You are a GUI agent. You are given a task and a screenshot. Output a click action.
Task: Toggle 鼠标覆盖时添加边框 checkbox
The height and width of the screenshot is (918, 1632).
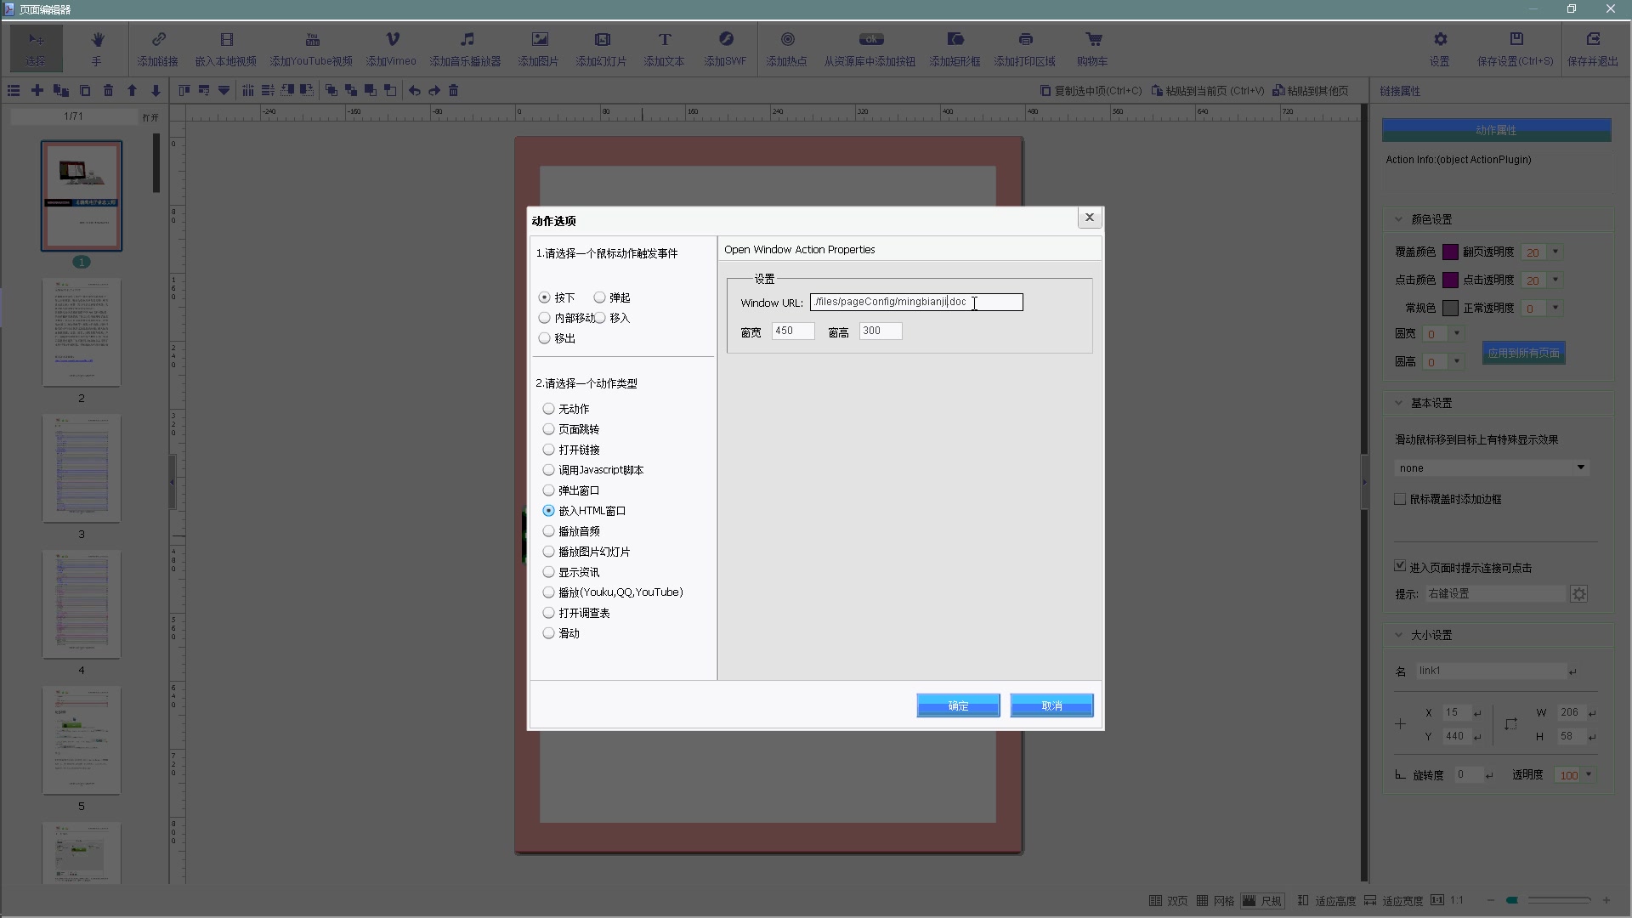pos(1400,499)
